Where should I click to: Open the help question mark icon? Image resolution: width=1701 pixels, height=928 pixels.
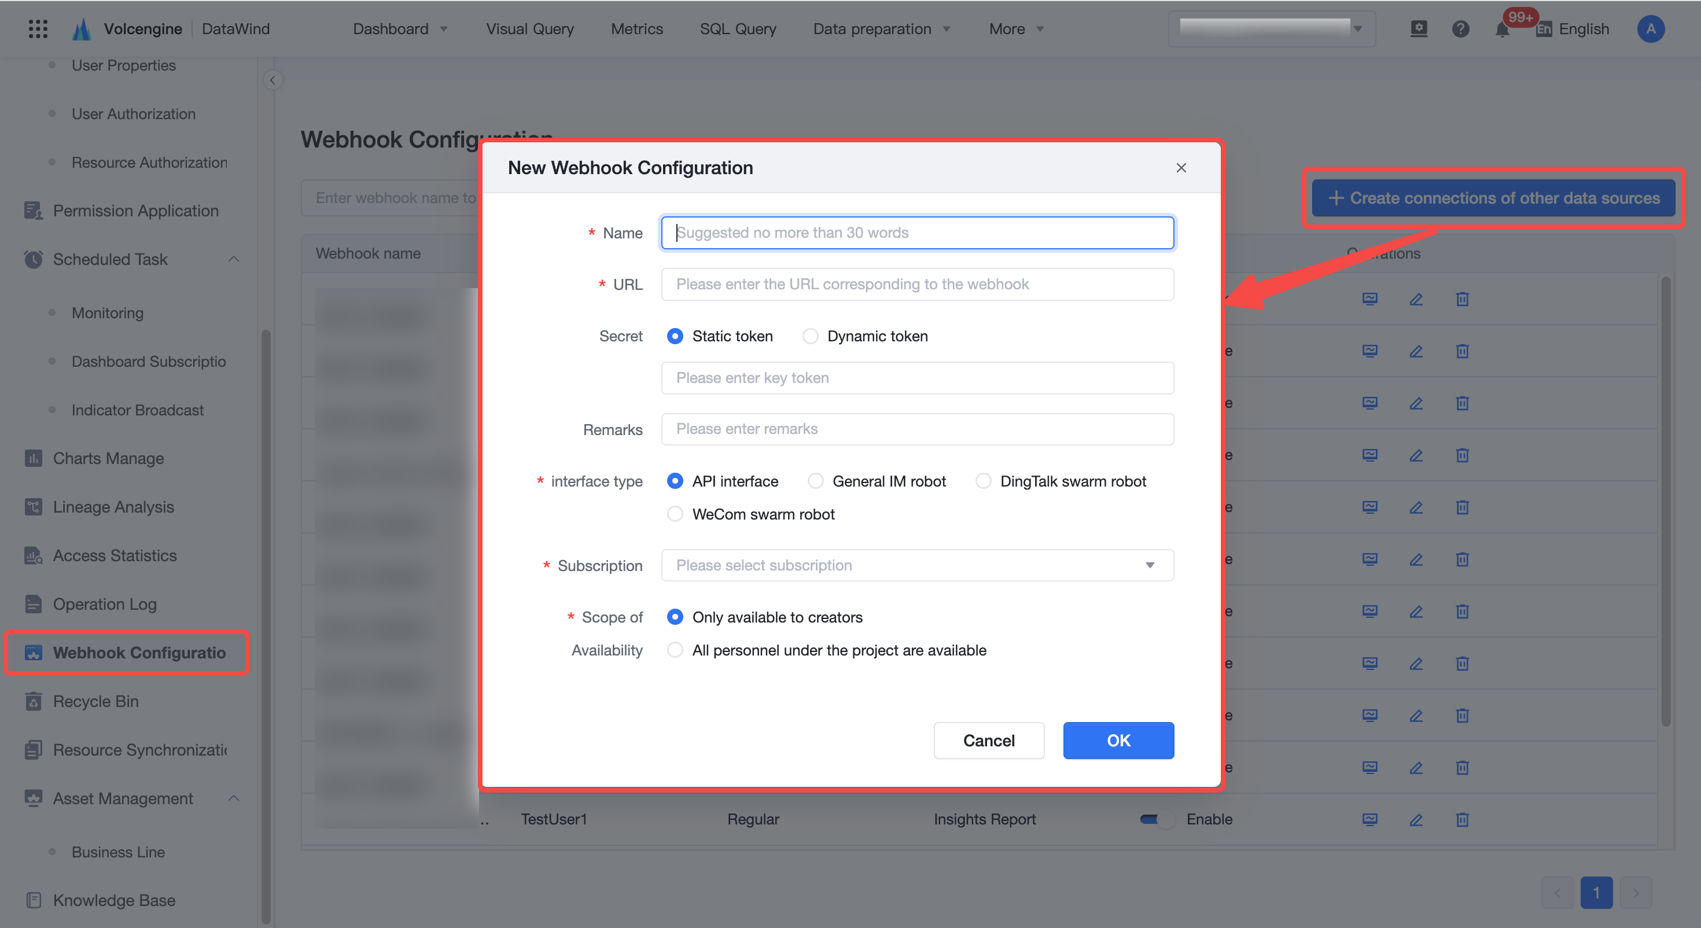1461,29
